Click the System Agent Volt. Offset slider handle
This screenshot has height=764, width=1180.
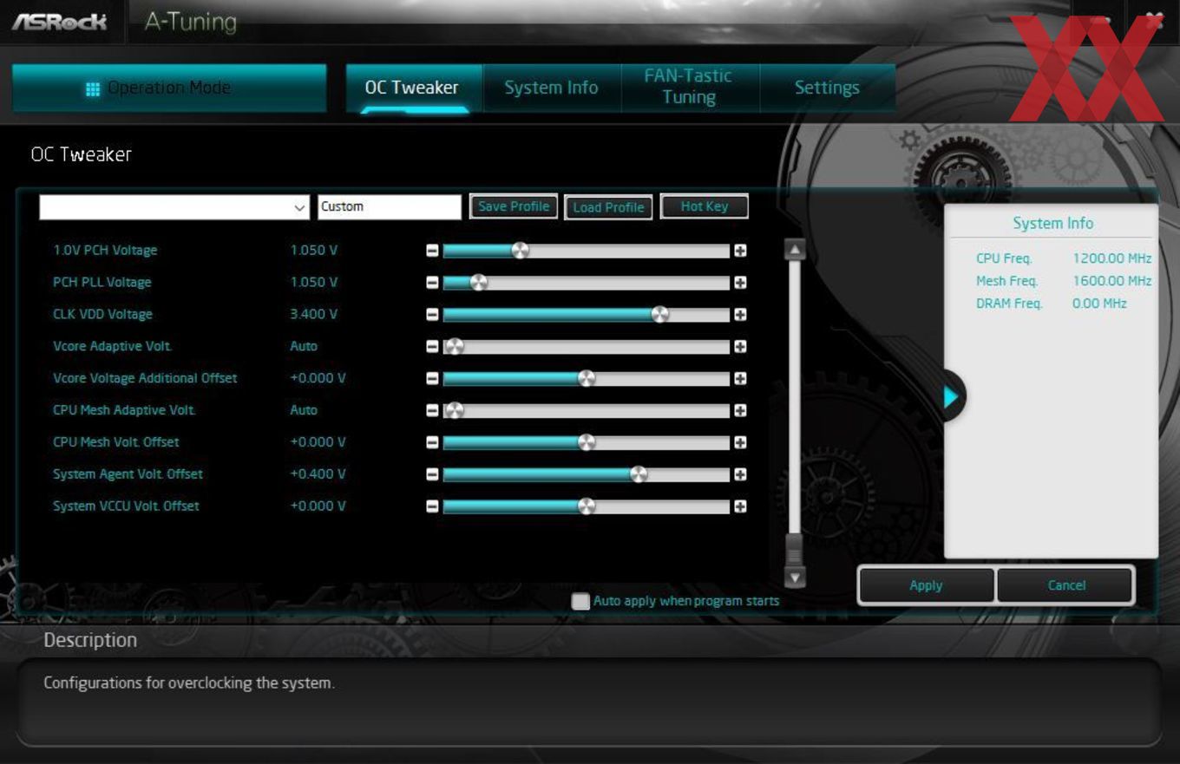point(639,474)
